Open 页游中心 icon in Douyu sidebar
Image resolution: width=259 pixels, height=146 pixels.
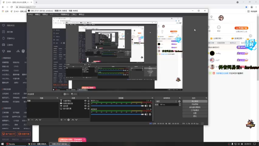pos(4,38)
